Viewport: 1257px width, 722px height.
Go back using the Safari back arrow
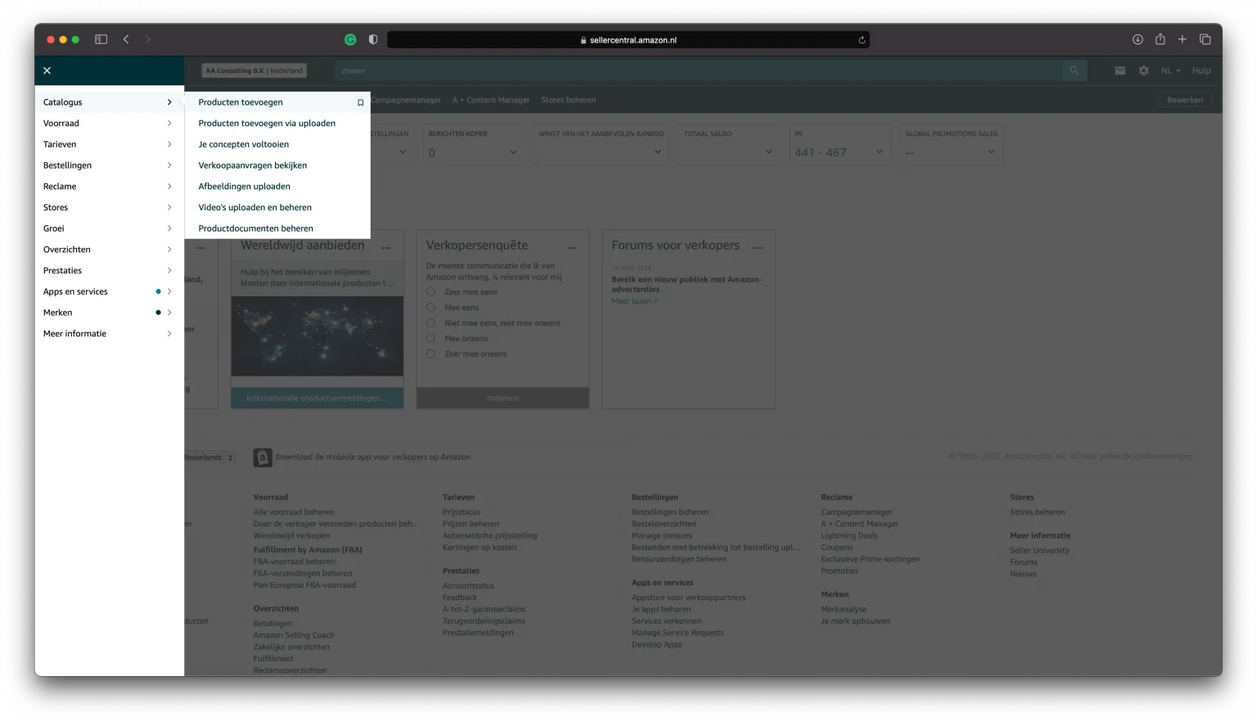[126, 39]
